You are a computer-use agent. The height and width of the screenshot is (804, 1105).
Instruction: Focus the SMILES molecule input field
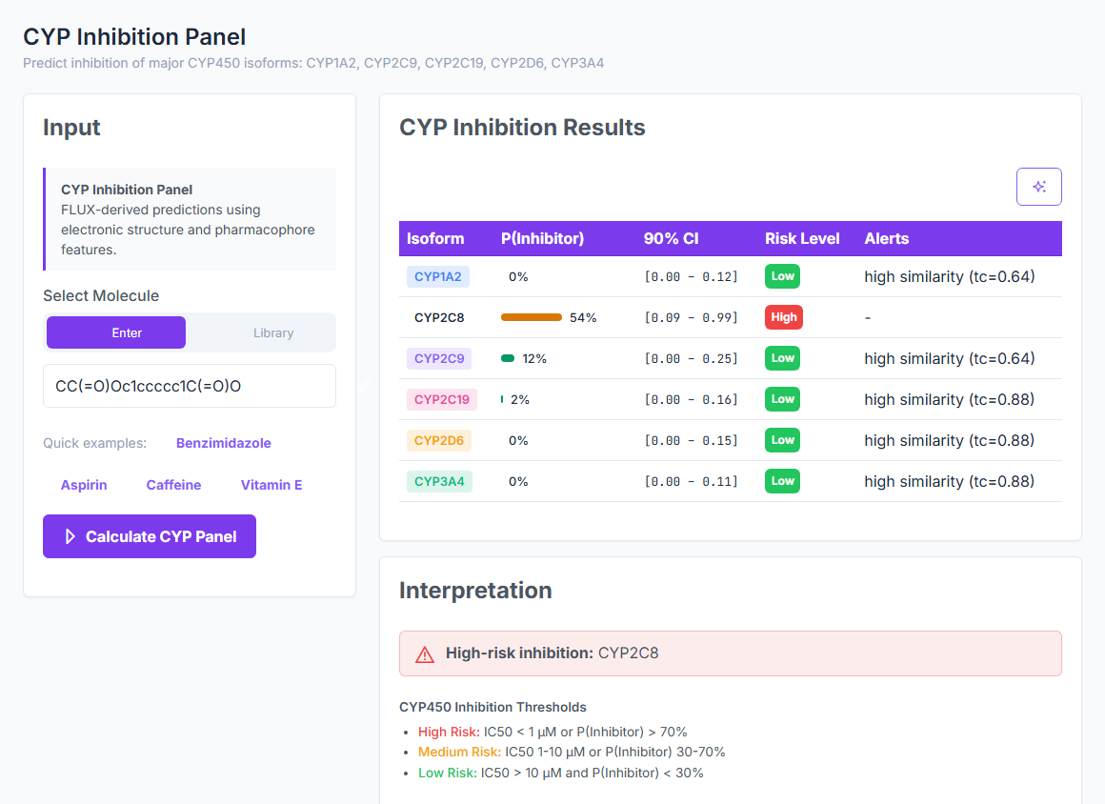(x=190, y=386)
